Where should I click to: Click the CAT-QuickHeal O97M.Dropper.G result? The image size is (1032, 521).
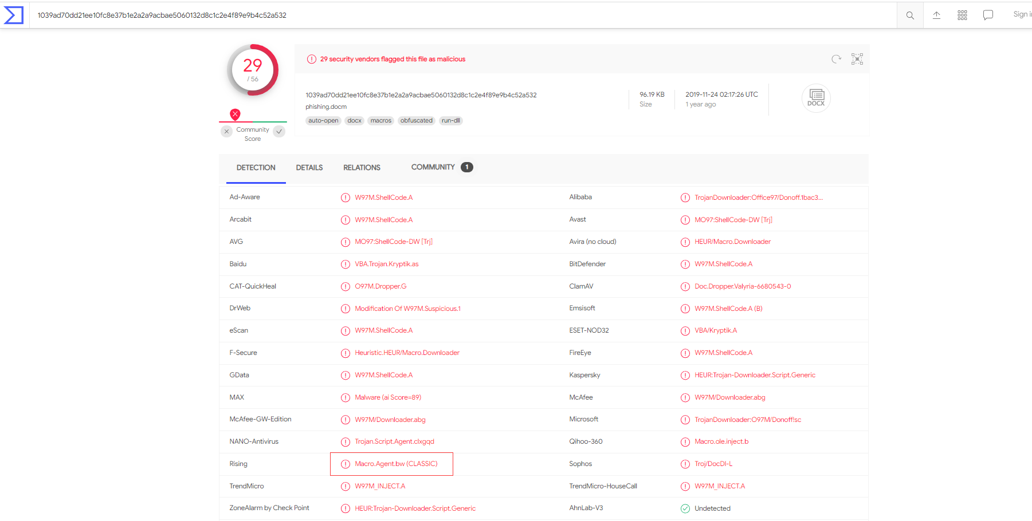click(x=380, y=286)
